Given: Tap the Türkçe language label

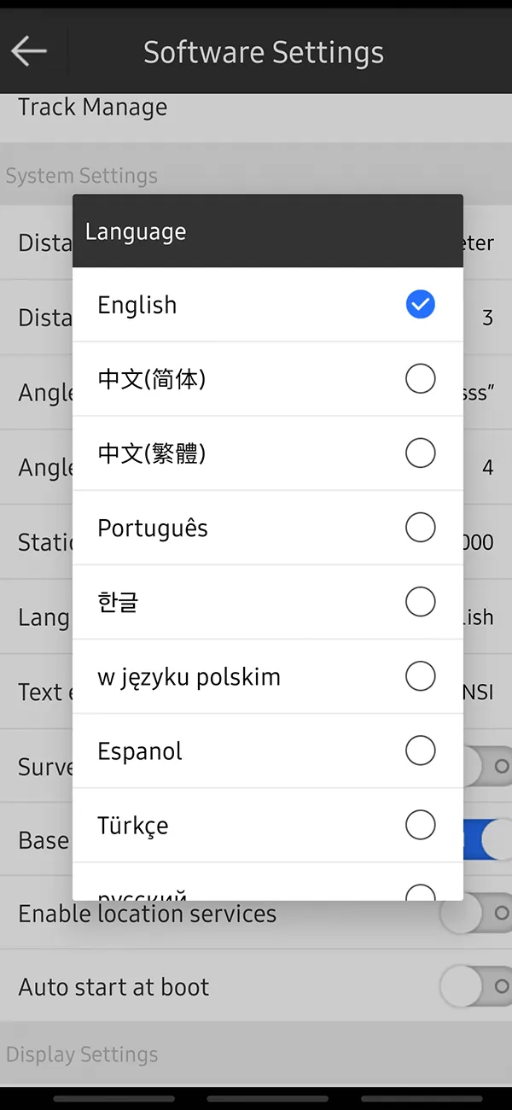Looking at the screenshot, I should coord(133,826).
